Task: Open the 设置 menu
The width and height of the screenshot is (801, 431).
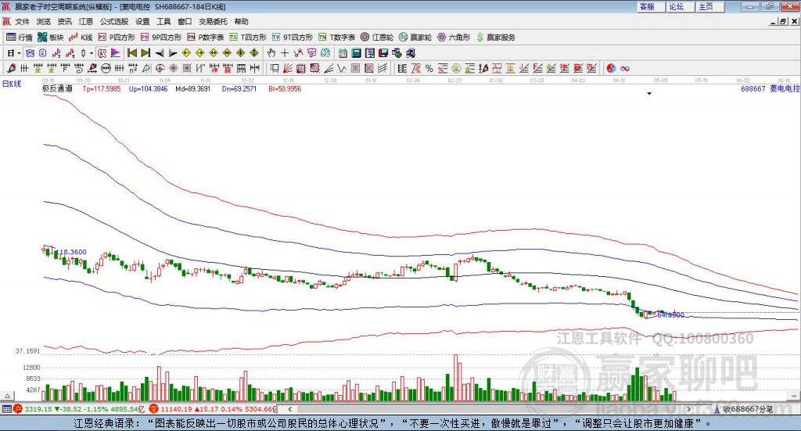Action: click(142, 21)
